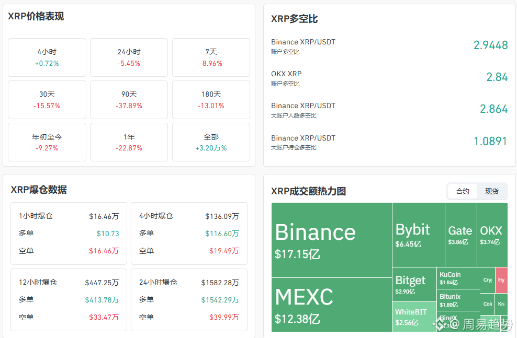Click the 全部 performance card

(x=211, y=142)
